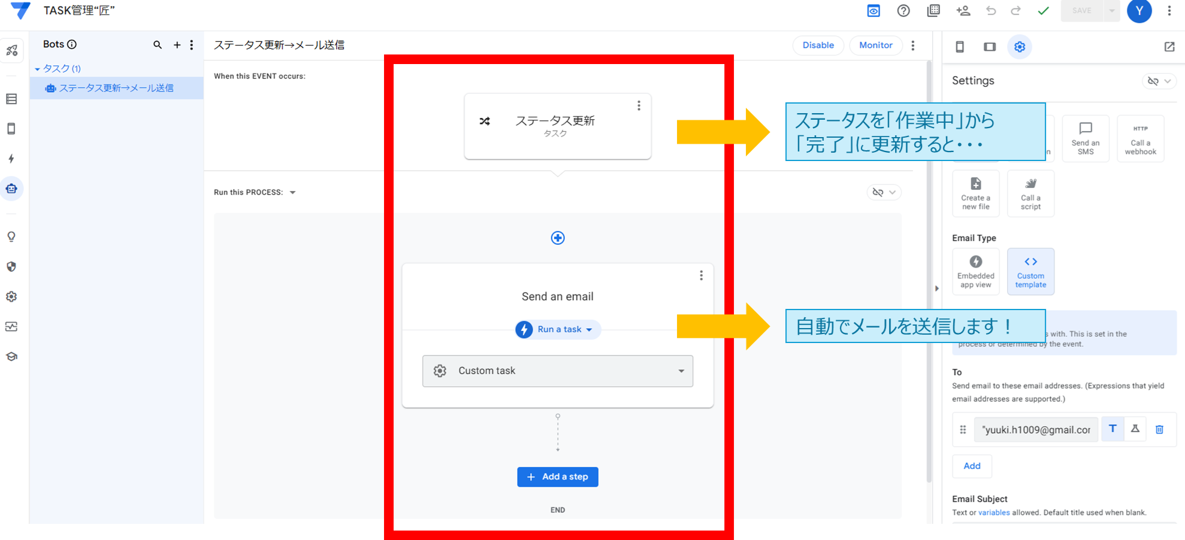Screen dimensions: 1185x540
Task: Click the Disable button
Action: click(818, 45)
